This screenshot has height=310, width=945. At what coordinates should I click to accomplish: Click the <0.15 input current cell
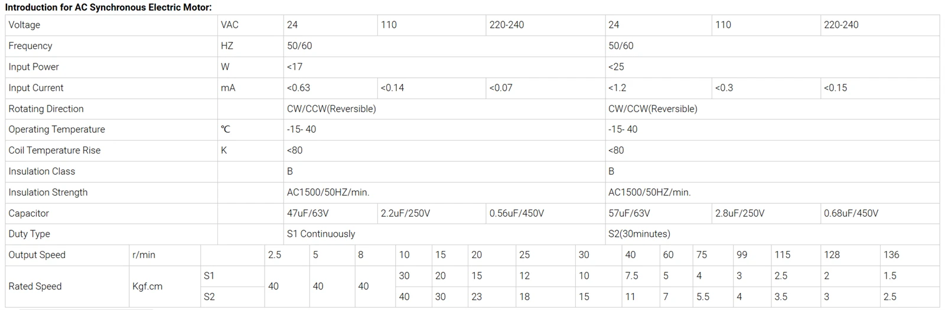(880, 88)
